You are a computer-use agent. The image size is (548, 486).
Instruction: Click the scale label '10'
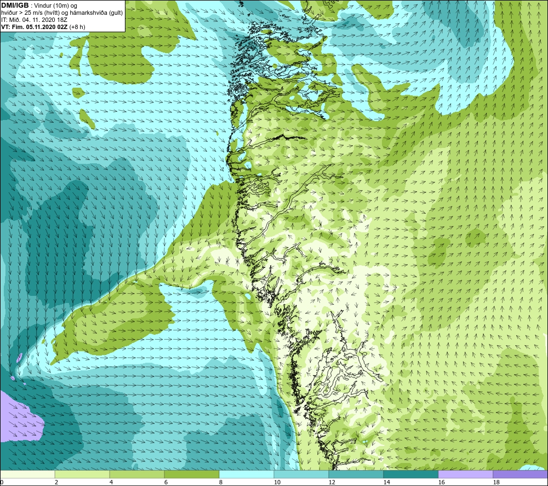point(277,482)
